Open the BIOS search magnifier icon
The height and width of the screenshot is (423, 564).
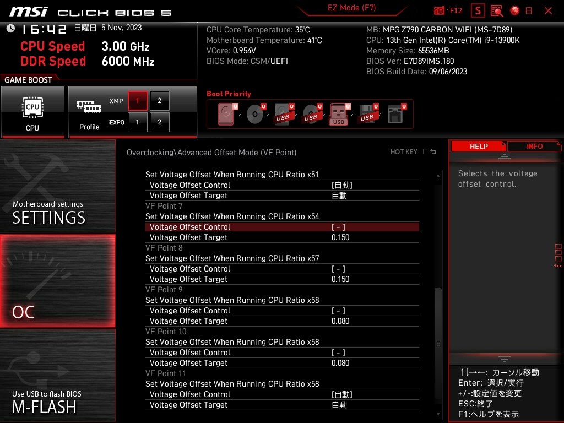point(497,11)
